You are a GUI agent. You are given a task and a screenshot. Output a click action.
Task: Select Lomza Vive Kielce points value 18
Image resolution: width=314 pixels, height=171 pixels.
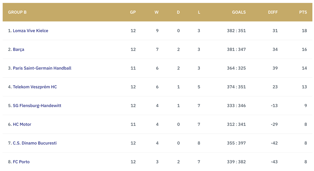click(x=304, y=31)
